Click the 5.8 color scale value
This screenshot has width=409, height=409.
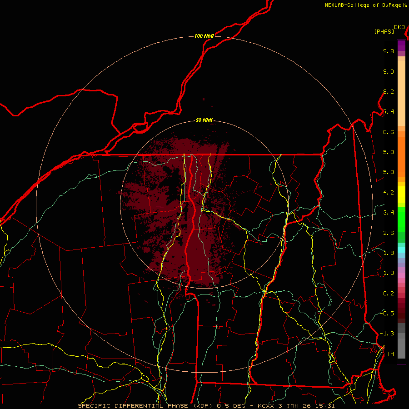(389, 152)
